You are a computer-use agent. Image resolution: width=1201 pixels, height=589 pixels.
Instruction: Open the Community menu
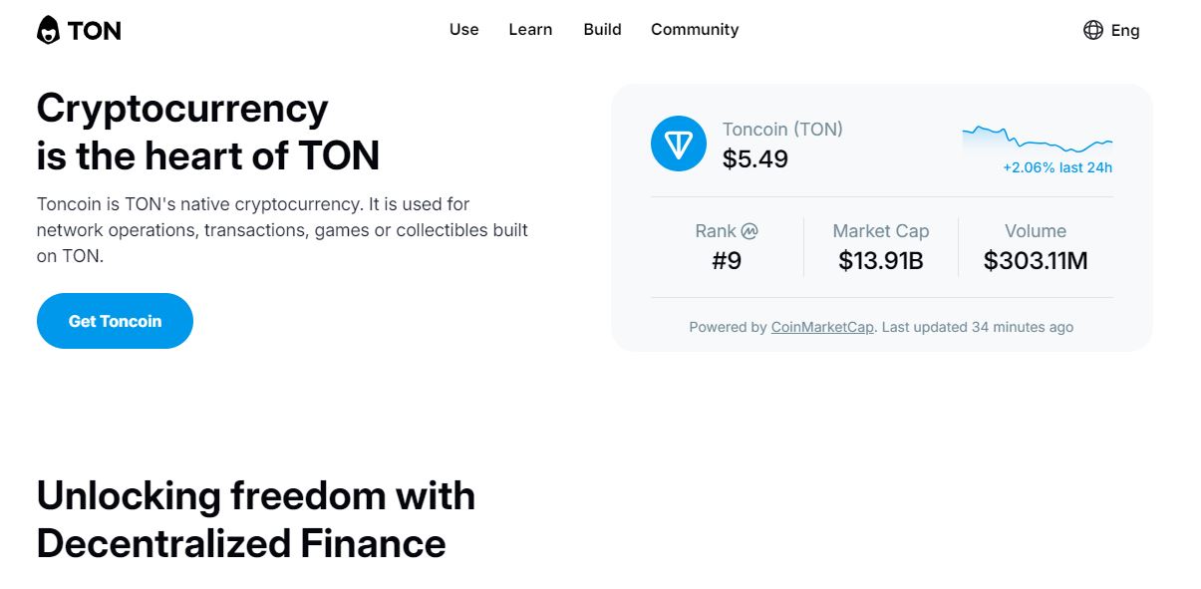click(x=695, y=30)
